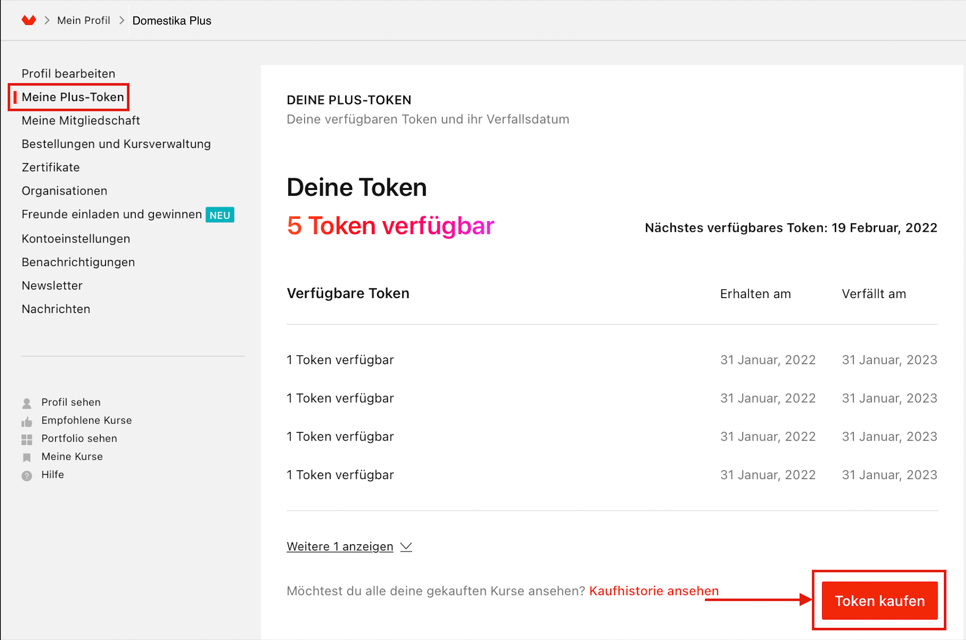Open Newsletter settings

pos(52,285)
